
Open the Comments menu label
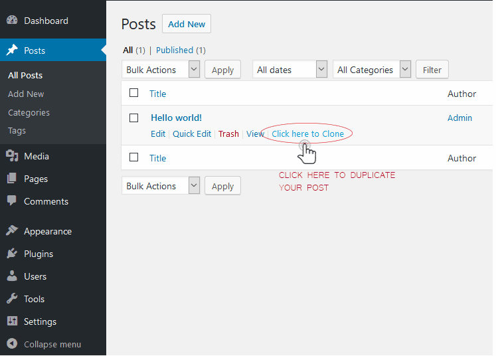(46, 201)
